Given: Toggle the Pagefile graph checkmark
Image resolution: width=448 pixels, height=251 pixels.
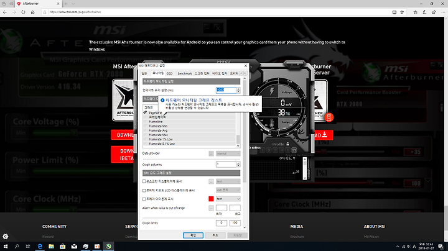Looking at the screenshot, I should 145,113.
